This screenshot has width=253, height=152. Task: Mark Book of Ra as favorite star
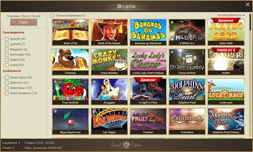tap(55, 22)
